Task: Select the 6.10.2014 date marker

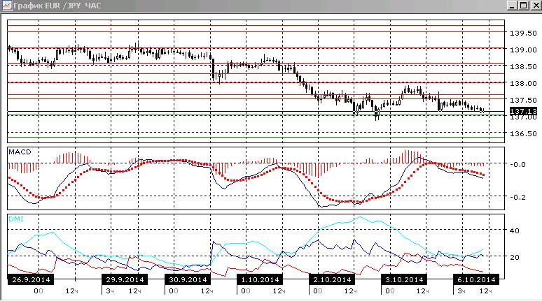Action: coord(476,279)
